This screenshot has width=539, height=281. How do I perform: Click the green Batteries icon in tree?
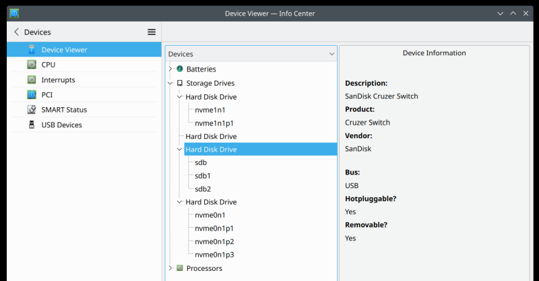coord(180,69)
